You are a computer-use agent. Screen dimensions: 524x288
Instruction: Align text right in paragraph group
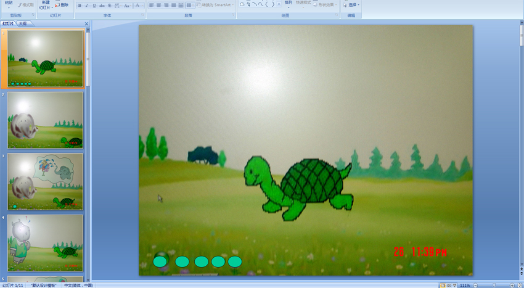tap(166, 6)
